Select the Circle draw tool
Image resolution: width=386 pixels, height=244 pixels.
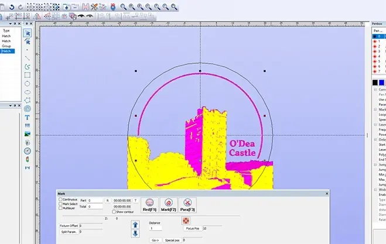[28, 84]
